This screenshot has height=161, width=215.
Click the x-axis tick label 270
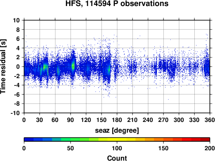(163, 120)
